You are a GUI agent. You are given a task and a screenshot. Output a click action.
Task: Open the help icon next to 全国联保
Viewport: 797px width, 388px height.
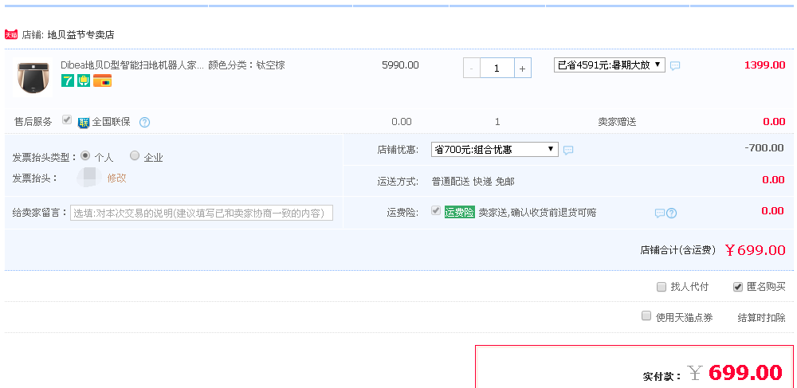coord(144,122)
